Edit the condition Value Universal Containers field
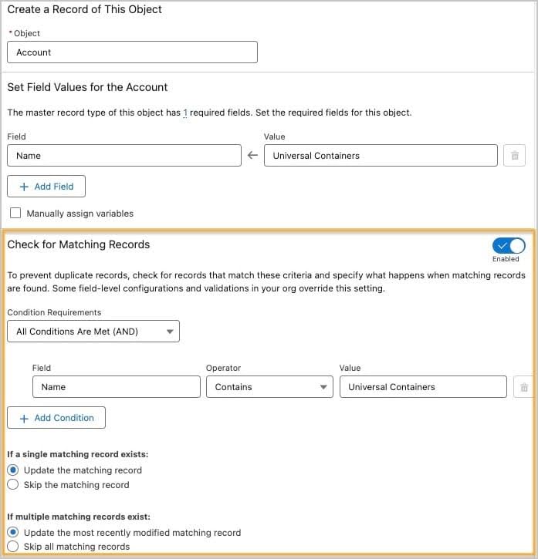Screen dimensions: 538x559 422,387
